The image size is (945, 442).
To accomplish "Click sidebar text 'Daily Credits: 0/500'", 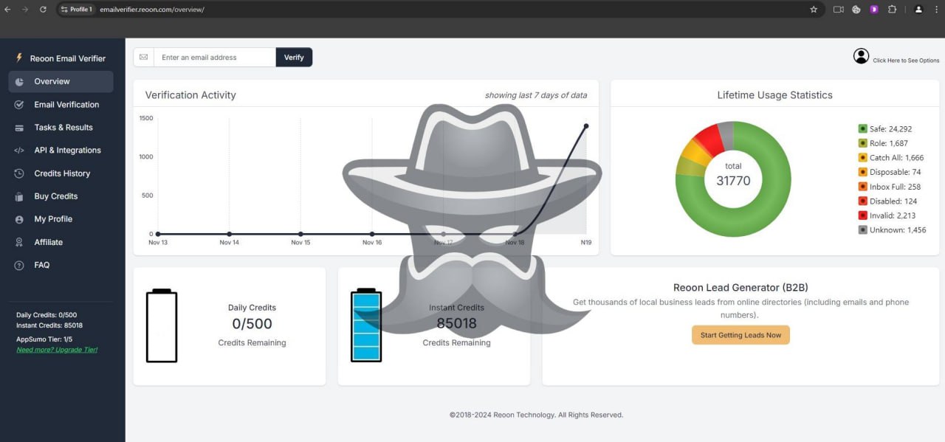I will coord(47,315).
